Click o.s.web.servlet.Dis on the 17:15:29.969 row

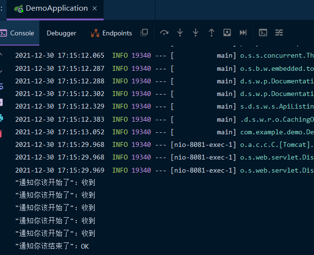click(x=277, y=170)
